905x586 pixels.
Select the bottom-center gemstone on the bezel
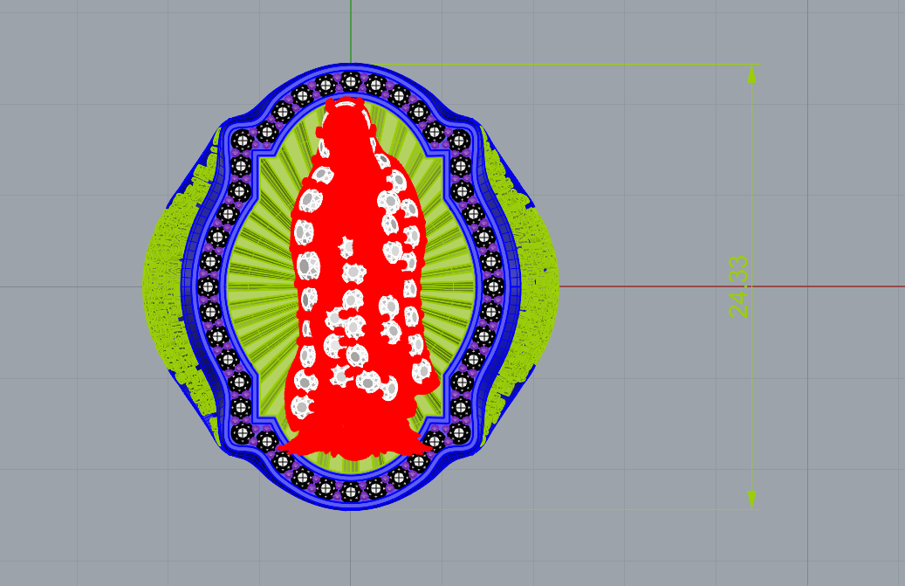pyautogui.click(x=351, y=492)
